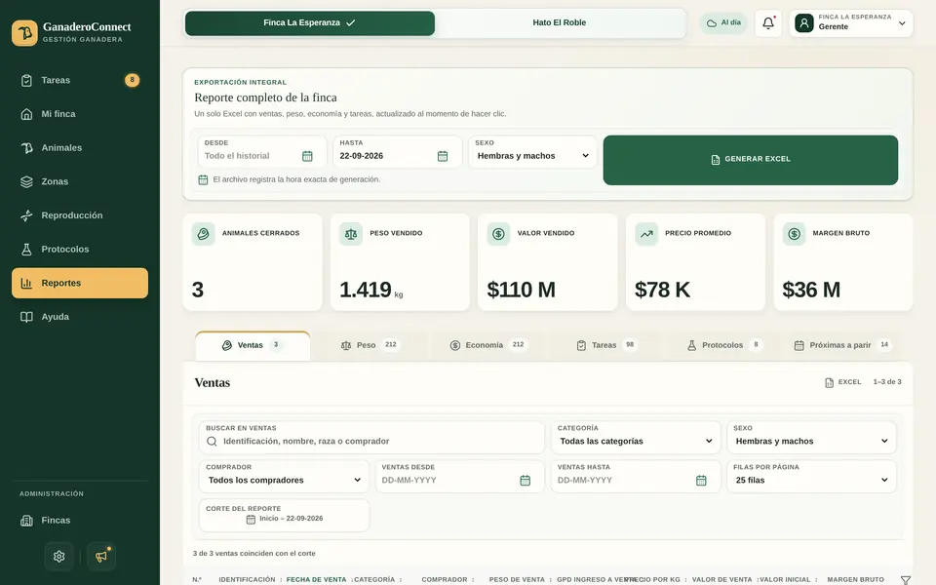Click the Al día cloud status badge
936x585 pixels.
(x=723, y=23)
